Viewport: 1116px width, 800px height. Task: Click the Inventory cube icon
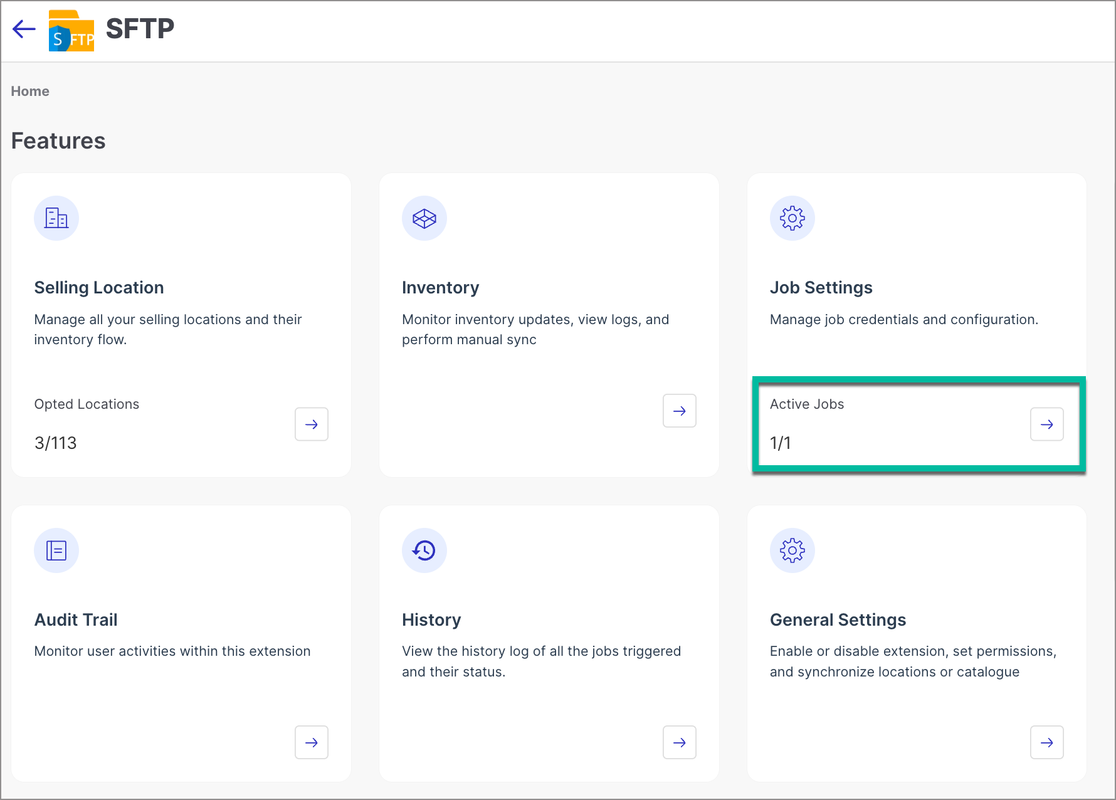click(424, 218)
